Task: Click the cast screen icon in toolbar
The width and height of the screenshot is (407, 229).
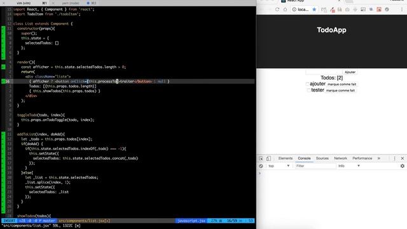Action: click(363, 10)
